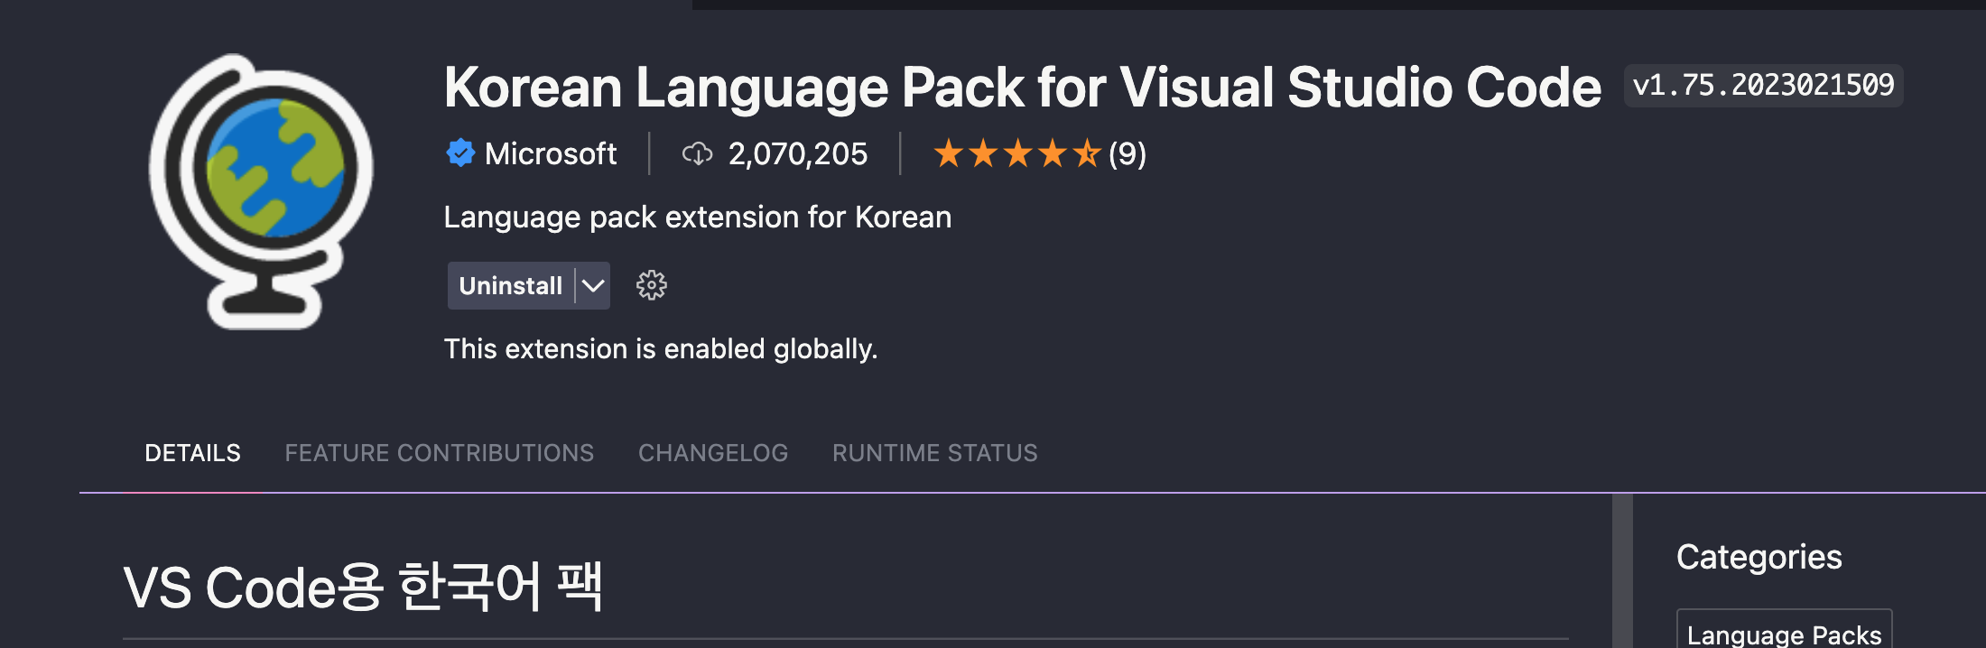Click 'This extension is enabled globally.' text

click(661, 349)
